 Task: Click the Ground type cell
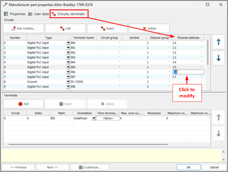(x=46, y=82)
